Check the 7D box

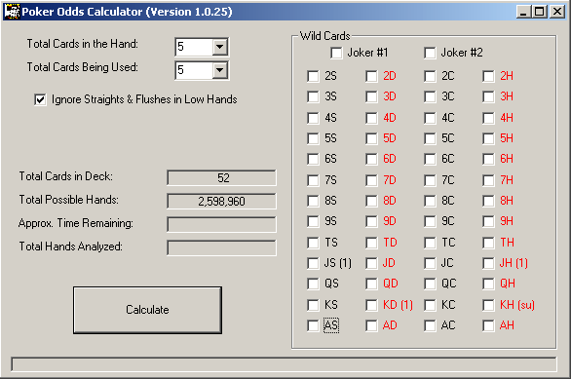pyautogui.click(x=371, y=180)
